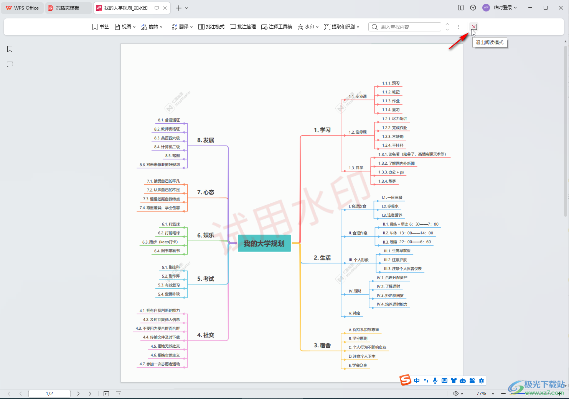Go to previous search result arrow
Viewport: 569px width, 399px height.
[447, 25]
